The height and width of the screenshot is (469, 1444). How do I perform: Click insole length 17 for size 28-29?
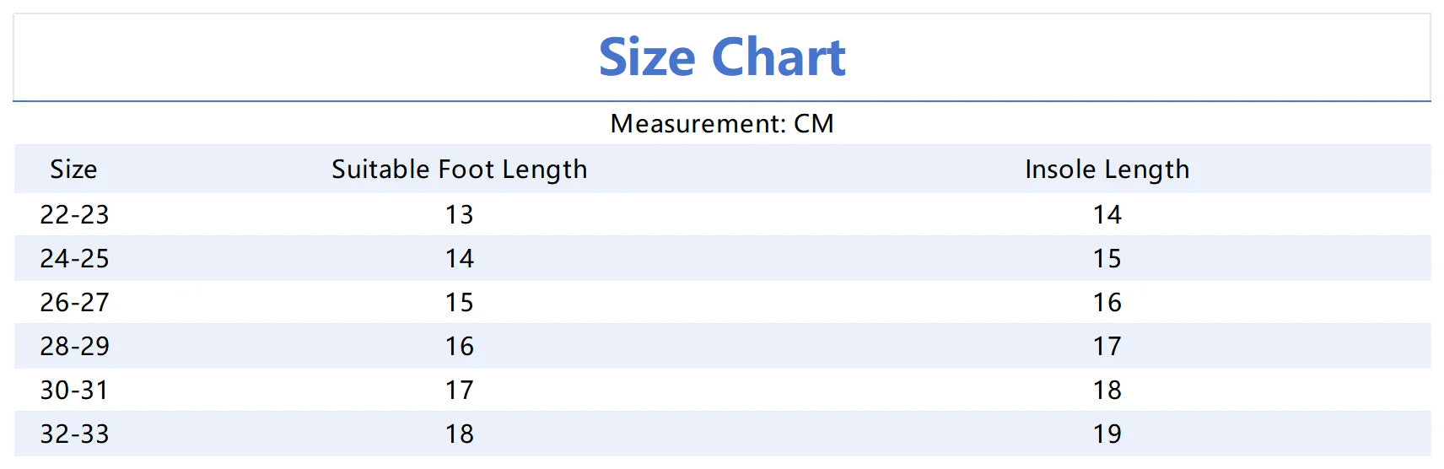tap(1107, 346)
